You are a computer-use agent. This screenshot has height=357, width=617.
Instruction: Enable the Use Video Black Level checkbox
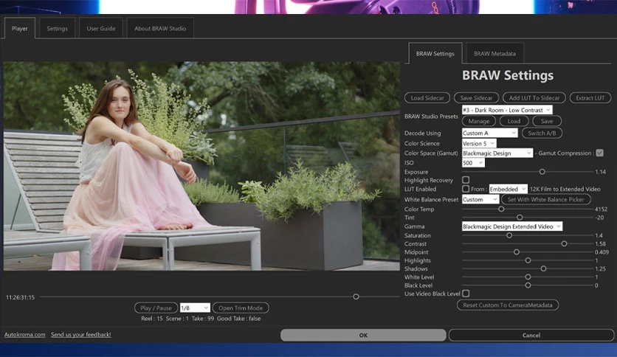click(466, 294)
